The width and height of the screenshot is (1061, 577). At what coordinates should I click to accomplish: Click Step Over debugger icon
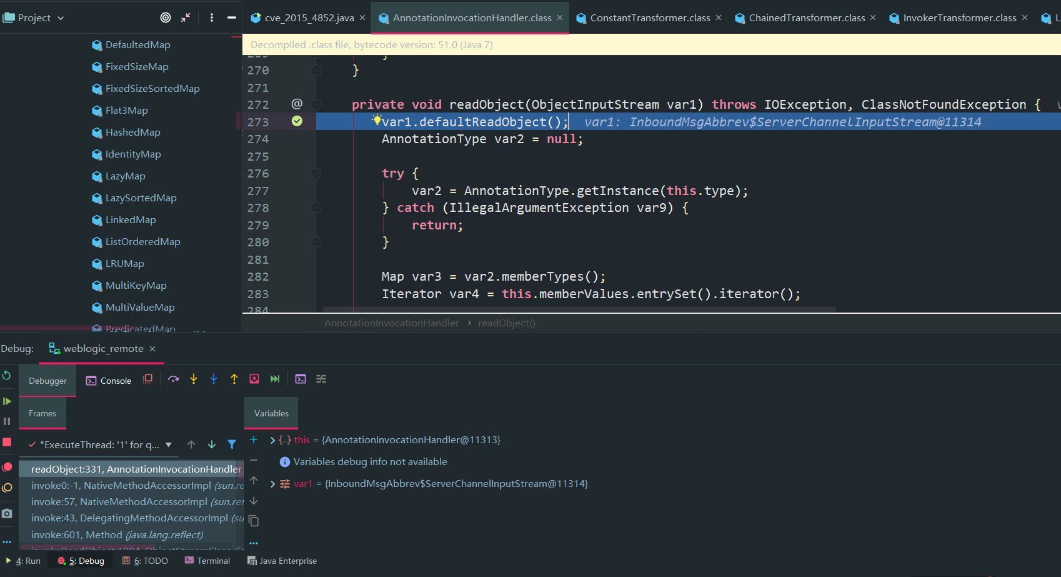pyautogui.click(x=174, y=379)
